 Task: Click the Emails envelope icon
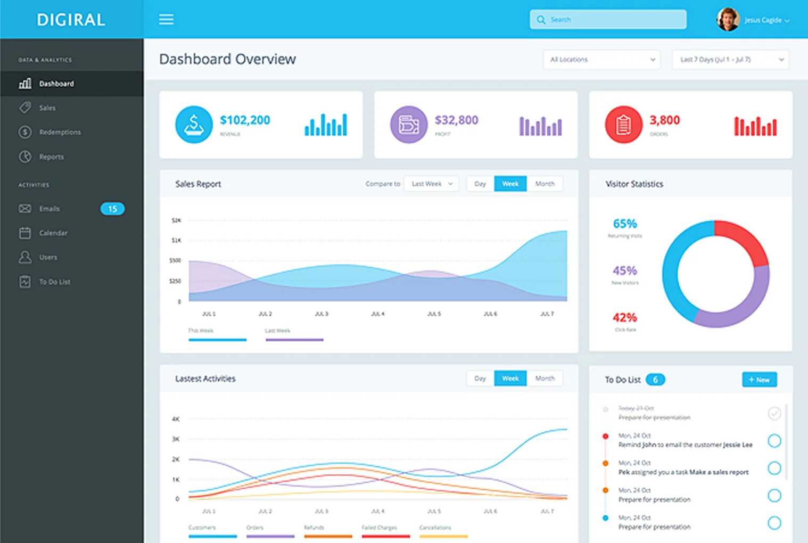click(25, 209)
